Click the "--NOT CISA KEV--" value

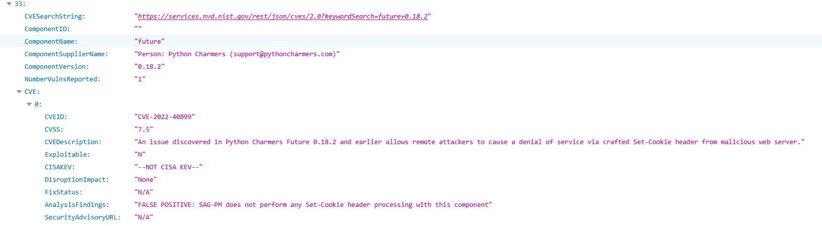coord(169,167)
